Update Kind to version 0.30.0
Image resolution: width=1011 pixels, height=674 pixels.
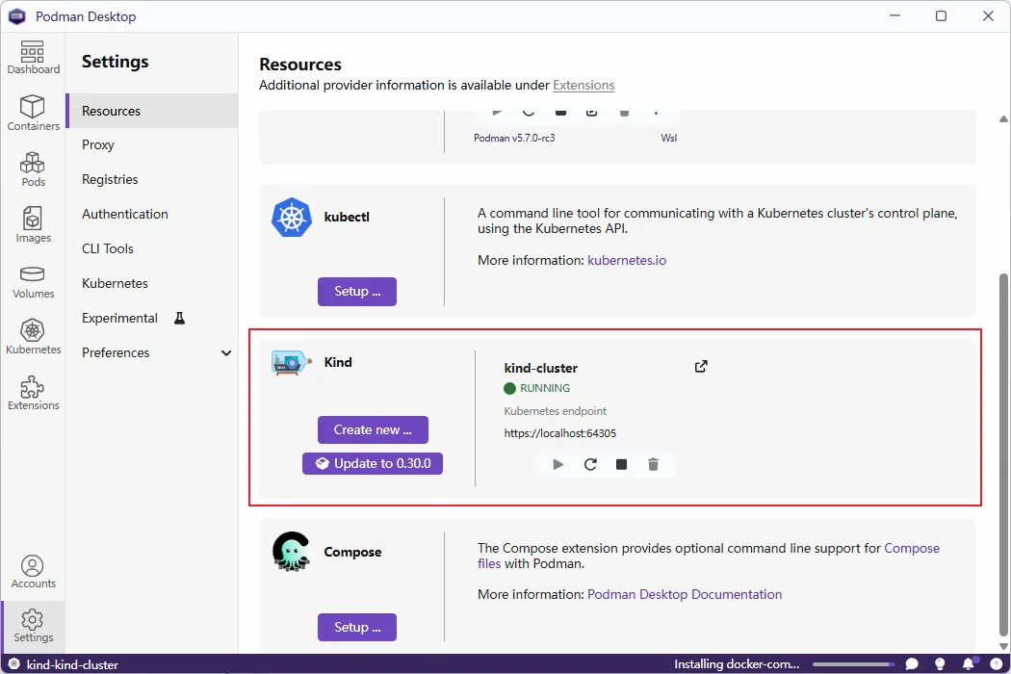(x=373, y=463)
